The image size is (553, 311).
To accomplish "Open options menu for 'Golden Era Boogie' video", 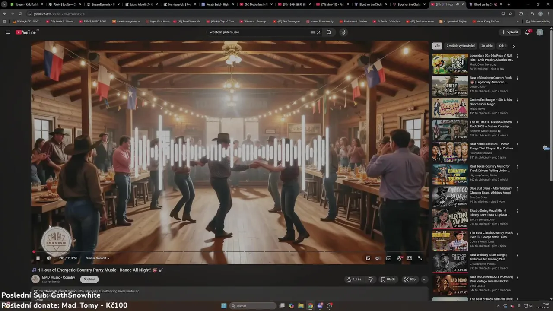I will [x=517, y=100].
